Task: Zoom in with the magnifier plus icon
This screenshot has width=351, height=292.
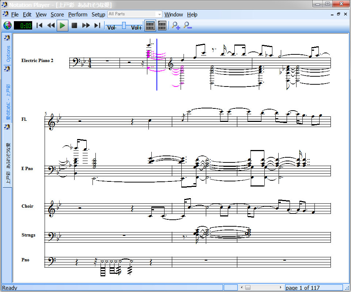Action: point(176,26)
